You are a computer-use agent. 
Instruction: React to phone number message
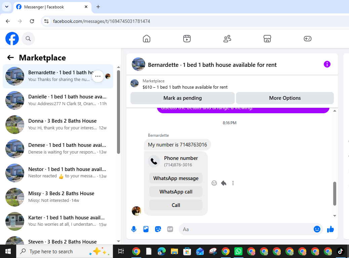(x=214, y=183)
